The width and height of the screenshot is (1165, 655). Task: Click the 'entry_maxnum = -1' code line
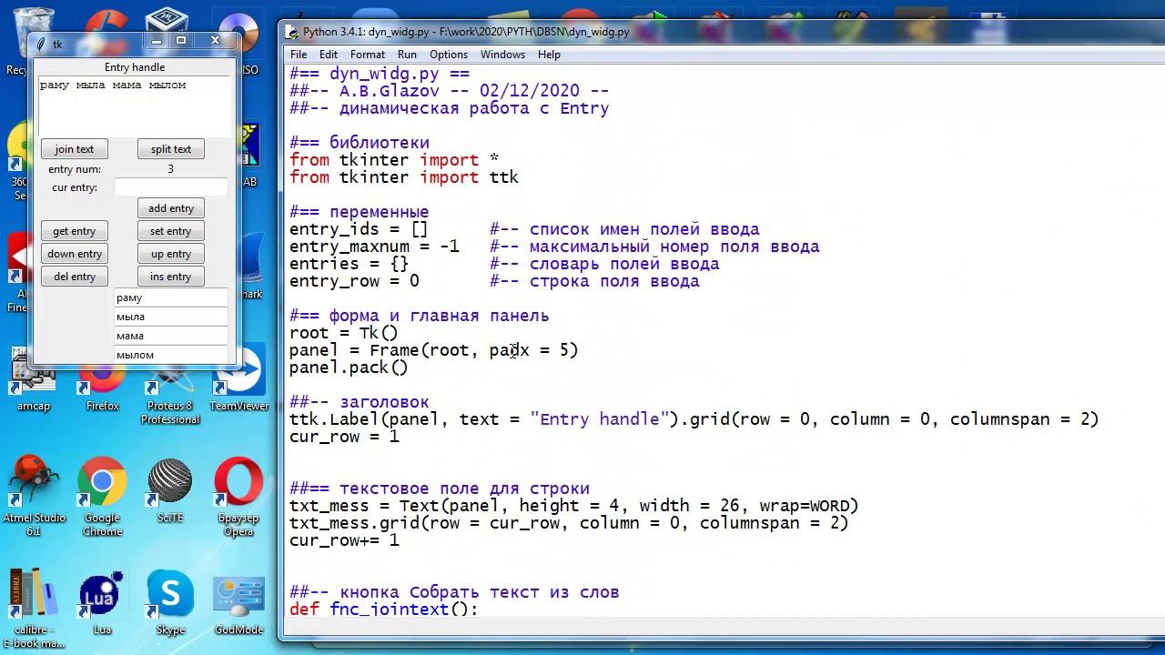click(374, 247)
